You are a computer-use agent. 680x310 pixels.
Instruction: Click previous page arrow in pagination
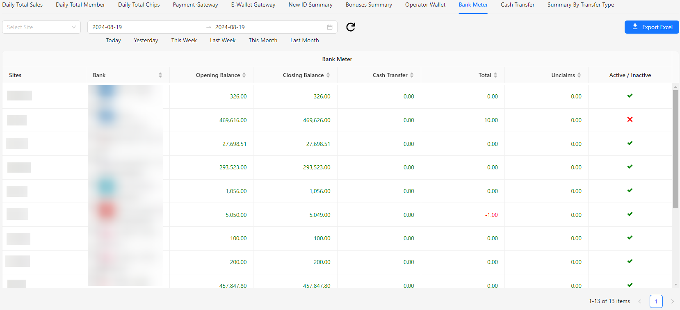pyautogui.click(x=640, y=301)
